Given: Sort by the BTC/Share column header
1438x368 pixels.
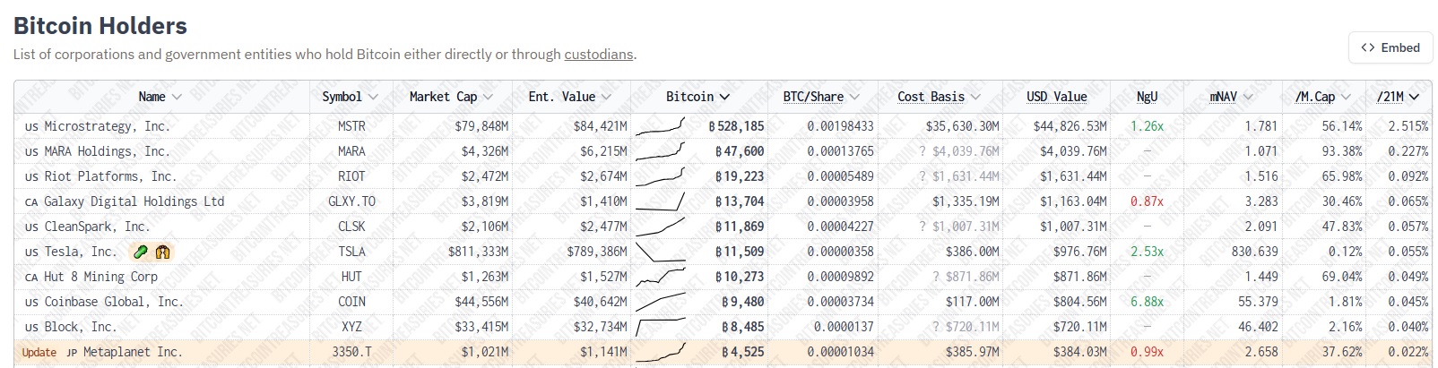Looking at the screenshot, I should pyautogui.click(x=821, y=97).
